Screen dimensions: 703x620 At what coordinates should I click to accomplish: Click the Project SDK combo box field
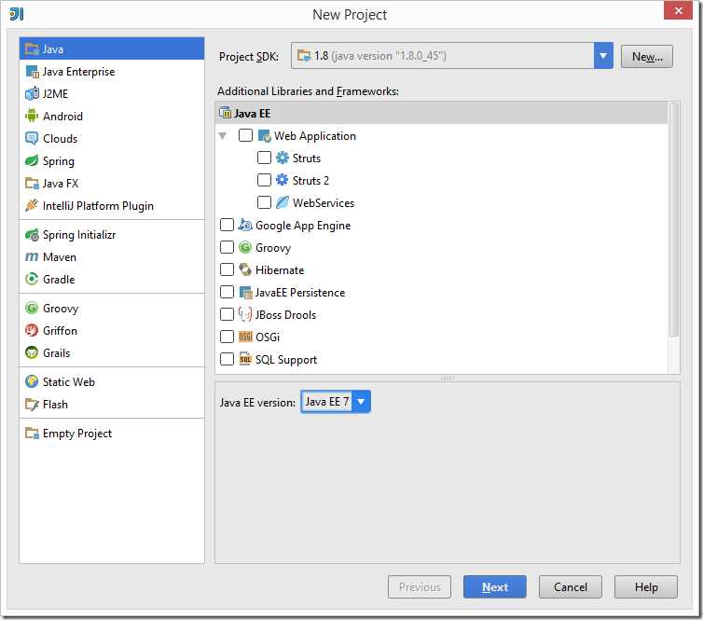[451, 56]
